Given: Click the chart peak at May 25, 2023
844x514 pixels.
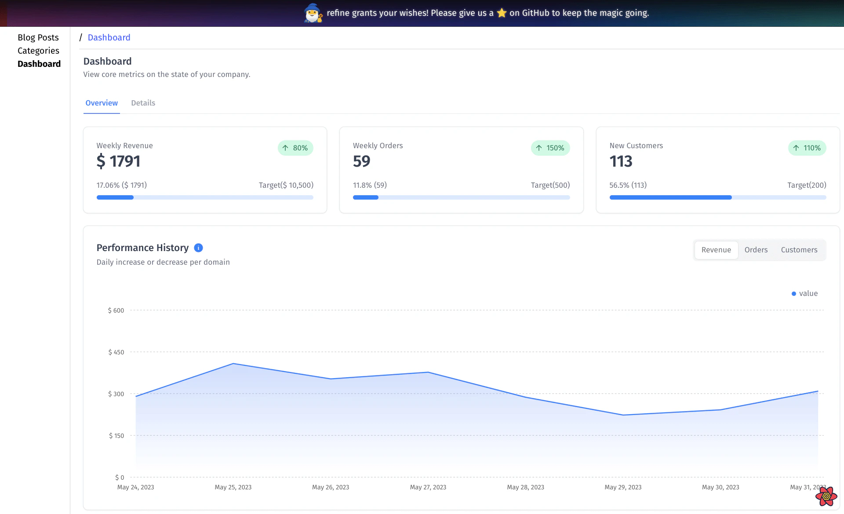Looking at the screenshot, I should coord(233,364).
